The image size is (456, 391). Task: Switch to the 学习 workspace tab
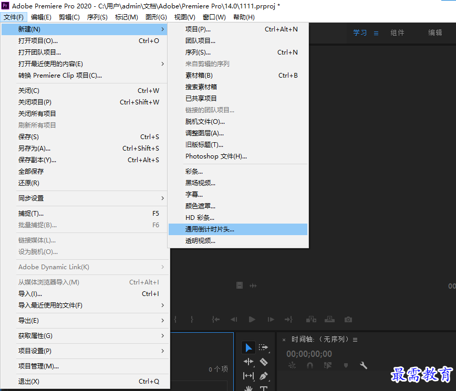coord(360,33)
